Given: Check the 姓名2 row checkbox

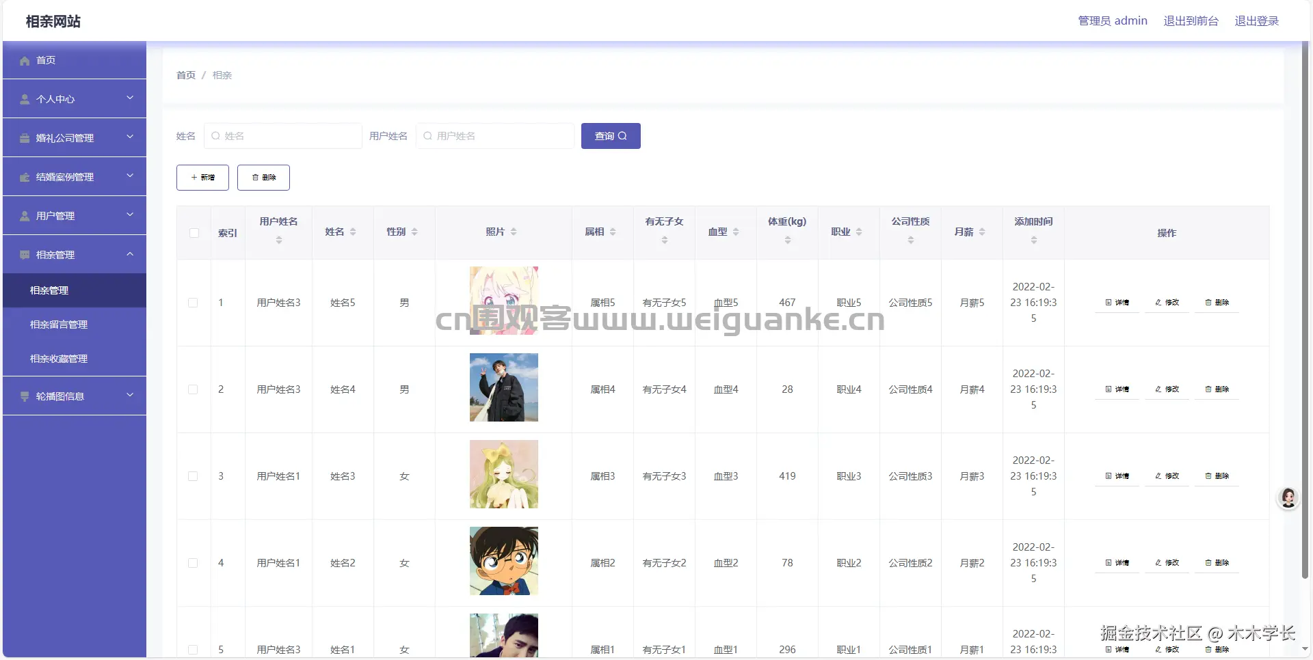Looking at the screenshot, I should 193,563.
